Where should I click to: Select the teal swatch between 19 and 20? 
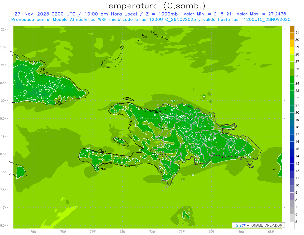coord(292,116)
